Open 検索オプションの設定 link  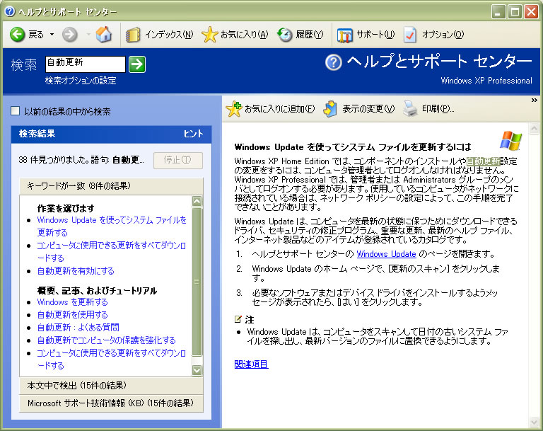pyautogui.click(x=81, y=81)
